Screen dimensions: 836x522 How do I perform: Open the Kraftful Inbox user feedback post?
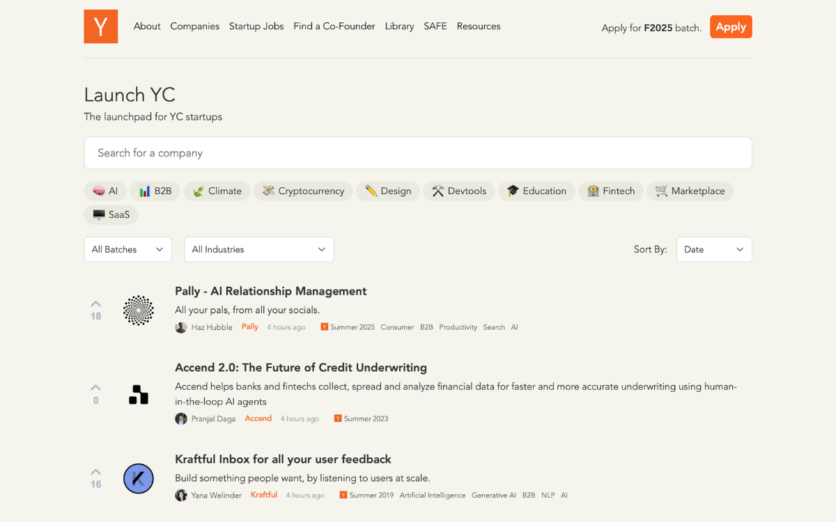click(283, 459)
